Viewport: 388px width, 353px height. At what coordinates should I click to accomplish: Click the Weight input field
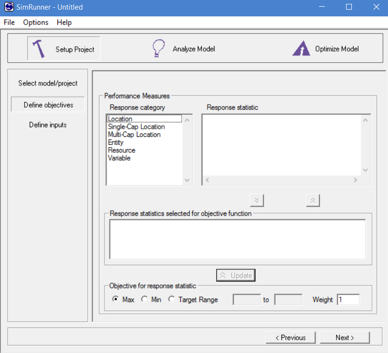[348, 300]
